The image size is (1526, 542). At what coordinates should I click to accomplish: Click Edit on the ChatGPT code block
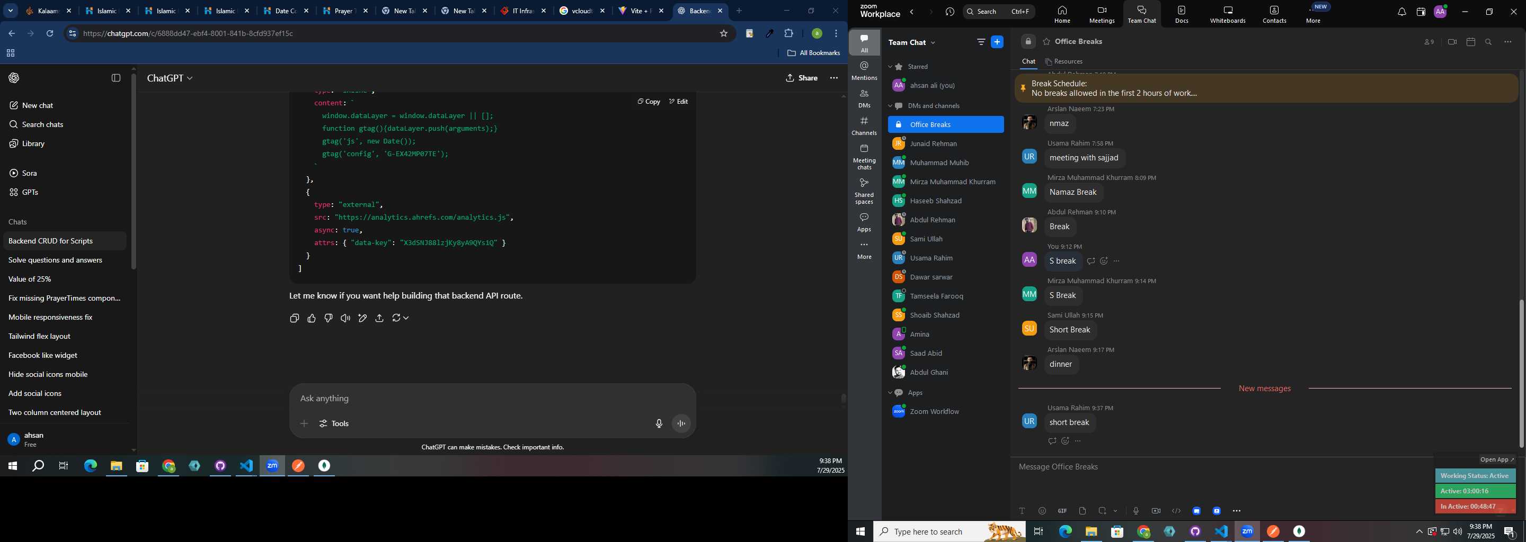[x=678, y=102]
